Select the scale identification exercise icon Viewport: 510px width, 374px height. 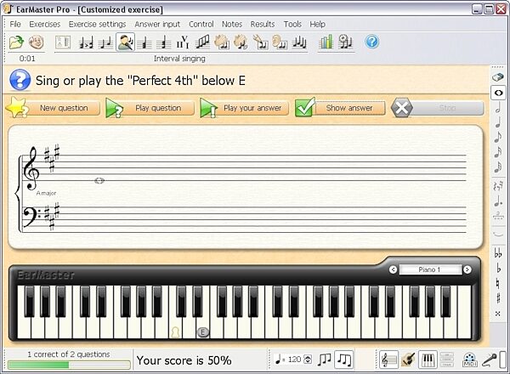(x=202, y=42)
